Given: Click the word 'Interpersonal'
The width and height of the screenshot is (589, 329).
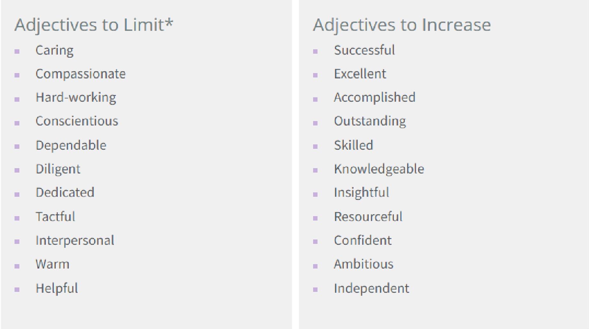Looking at the screenshot, I should tap(75, 241).
